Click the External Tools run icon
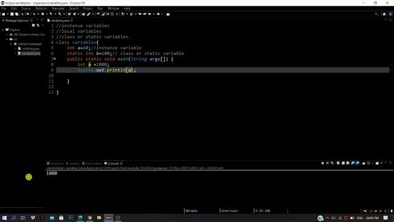 (60, 14)
